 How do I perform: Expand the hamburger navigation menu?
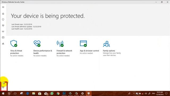3,7
